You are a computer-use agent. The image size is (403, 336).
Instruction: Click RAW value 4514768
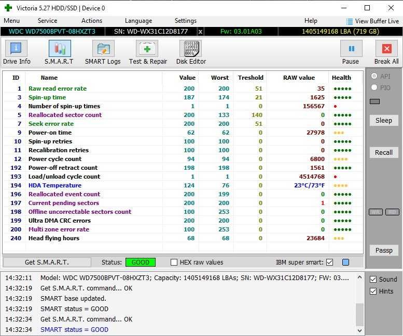(x=312, y=177)
